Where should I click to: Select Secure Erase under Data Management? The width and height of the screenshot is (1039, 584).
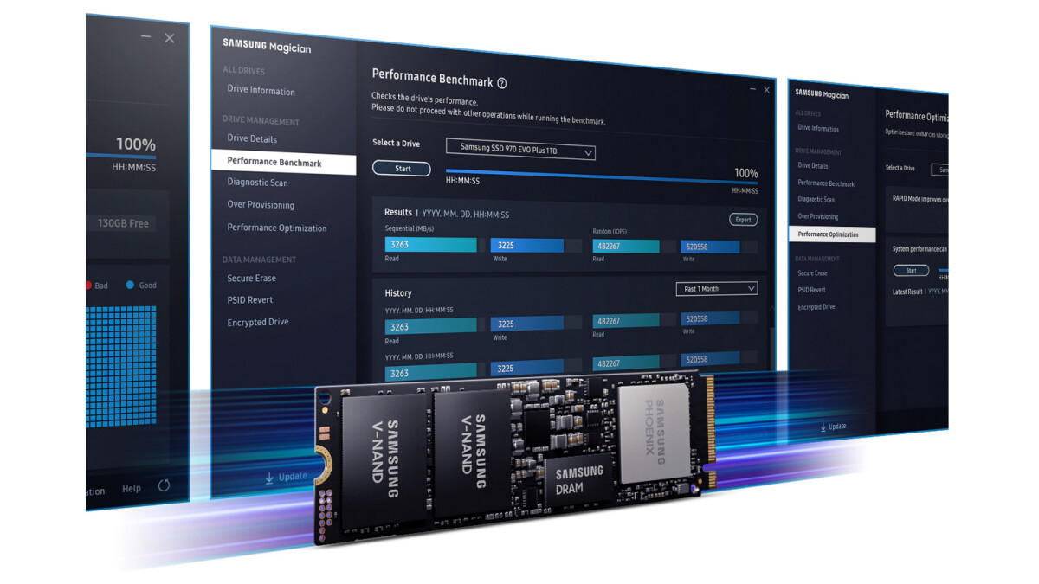pos(251,278)
